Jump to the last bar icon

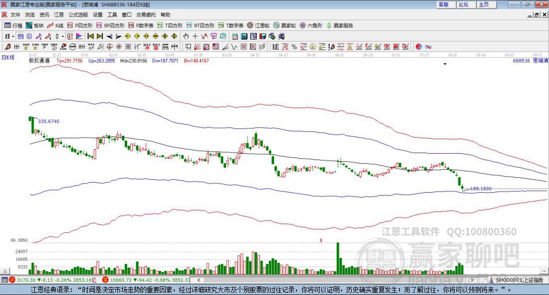100,36
